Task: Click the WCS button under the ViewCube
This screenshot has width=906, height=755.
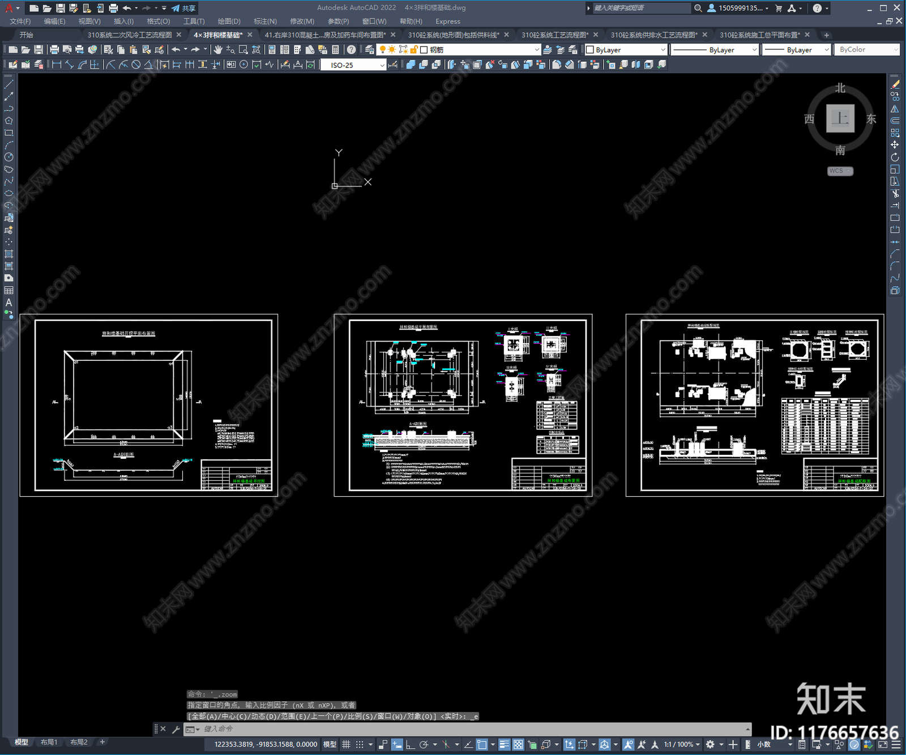Action: 840,171
